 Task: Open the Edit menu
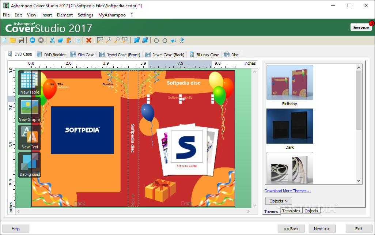tap(18, 15)
